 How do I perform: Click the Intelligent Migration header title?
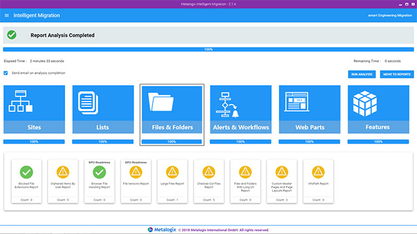tap(36, 16)
